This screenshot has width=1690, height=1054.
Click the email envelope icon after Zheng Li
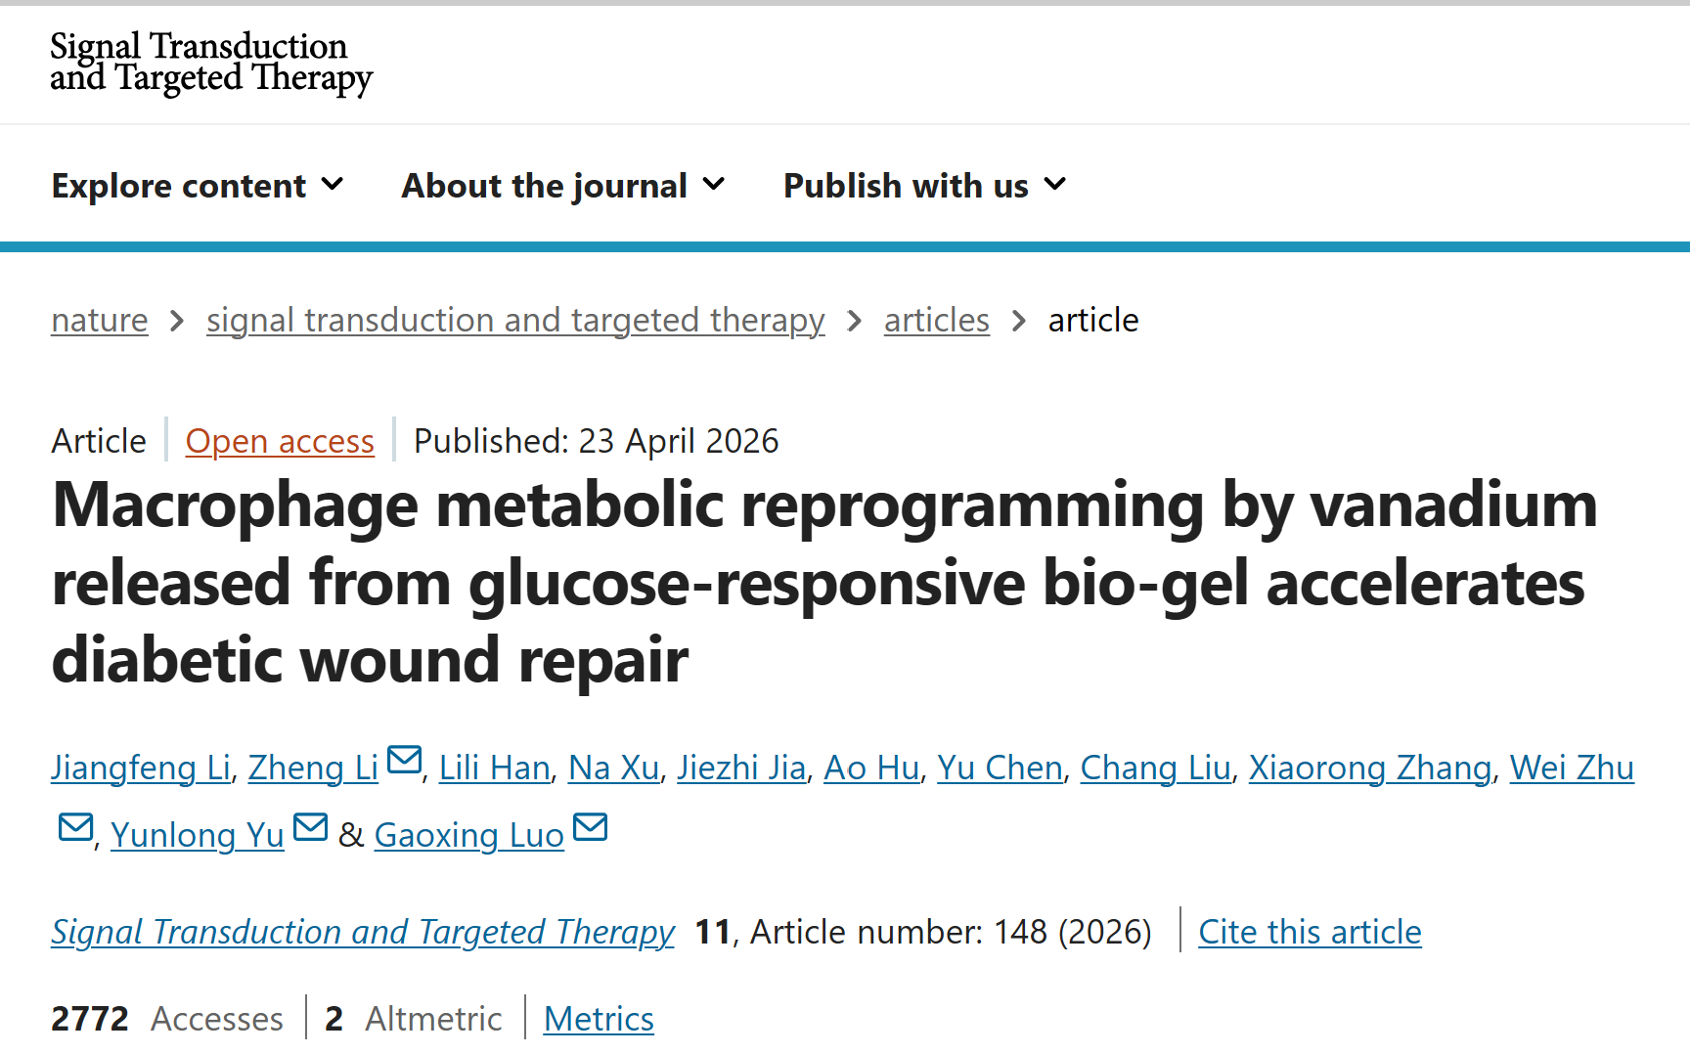404,760
